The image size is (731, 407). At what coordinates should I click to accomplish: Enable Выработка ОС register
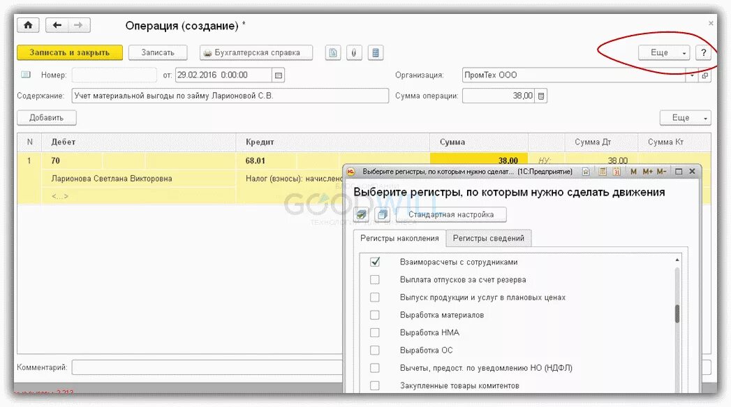tap(375, 350)
